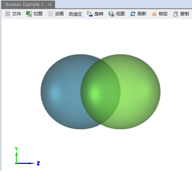Open the 动画 (Animation) option
The height and width of the screenshot is (172, 192).
coord(56,14)
